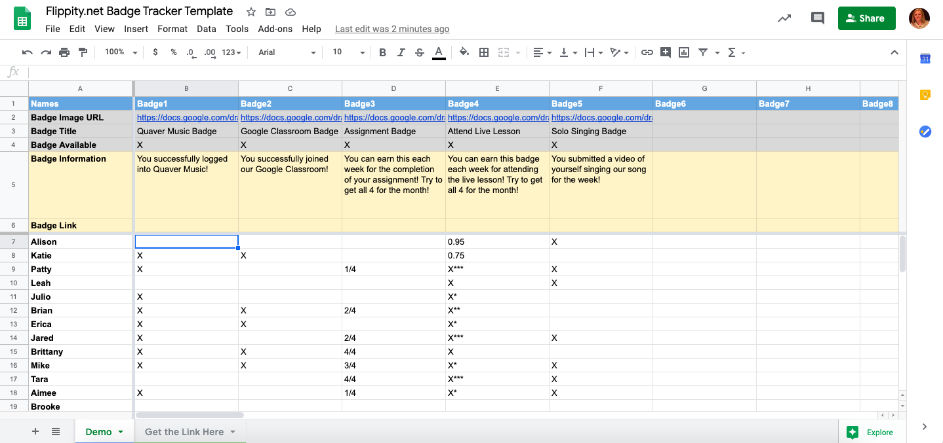This screenshot has width=943, height=443.
Task: Open the text color picker
Action: coord(439,52)
